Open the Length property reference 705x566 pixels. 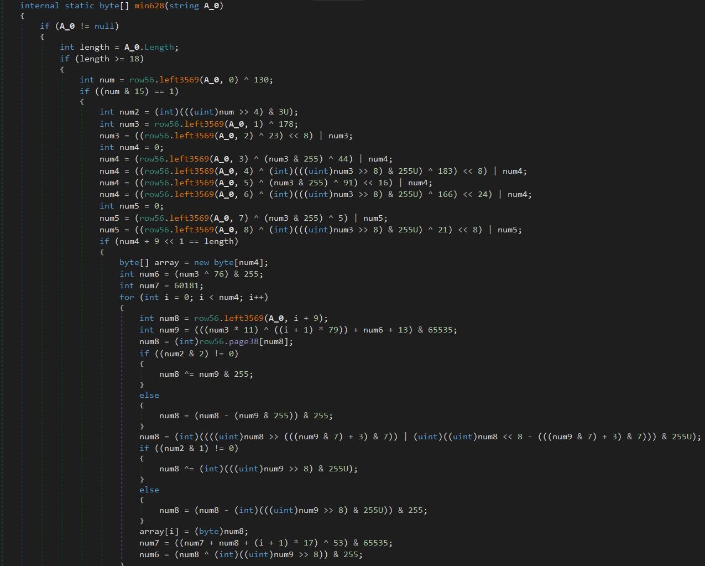[x=160, y=48]
